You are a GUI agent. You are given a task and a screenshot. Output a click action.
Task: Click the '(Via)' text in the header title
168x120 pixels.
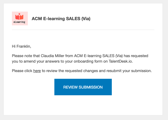click(x=86, y=19)
